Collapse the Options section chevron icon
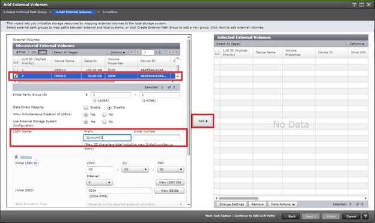The image size is (375, 223). 16,157
